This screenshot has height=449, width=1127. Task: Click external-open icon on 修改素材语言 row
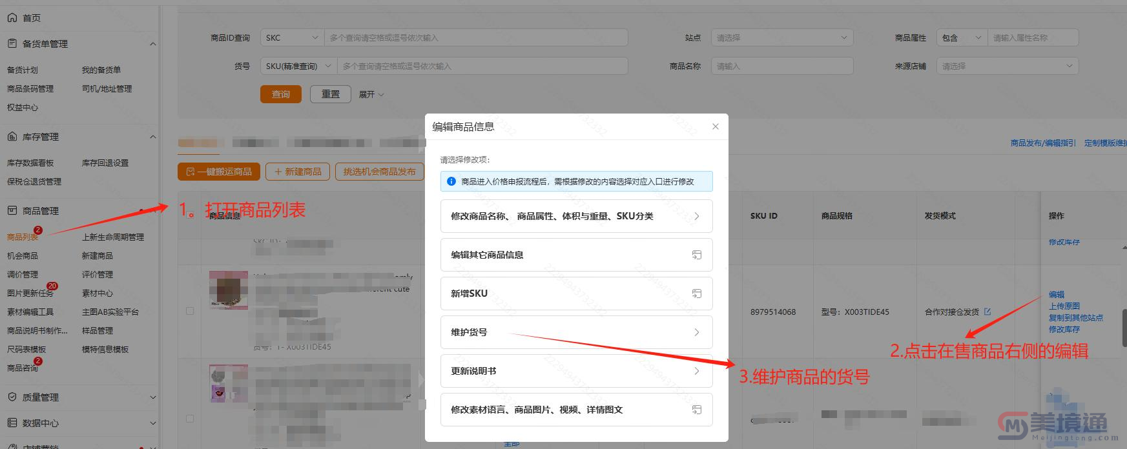click(x=696, y=410)
